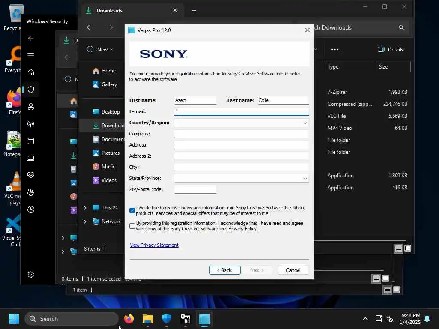Click the ZIP/Postal code field
Screen dimensions: 439x329
[195, 189]
